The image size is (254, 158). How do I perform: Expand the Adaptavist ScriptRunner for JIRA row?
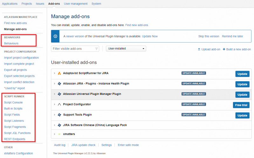[x=55, y=73]
